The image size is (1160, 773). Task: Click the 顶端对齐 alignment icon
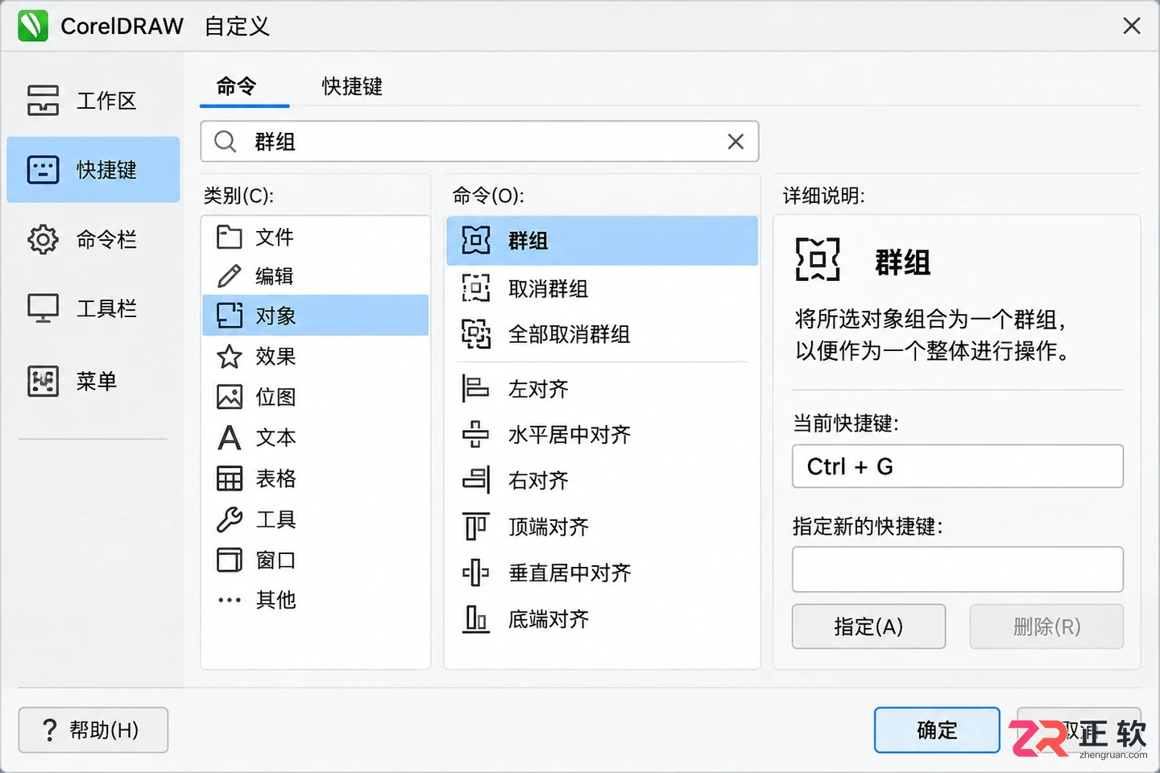[476, 526]
